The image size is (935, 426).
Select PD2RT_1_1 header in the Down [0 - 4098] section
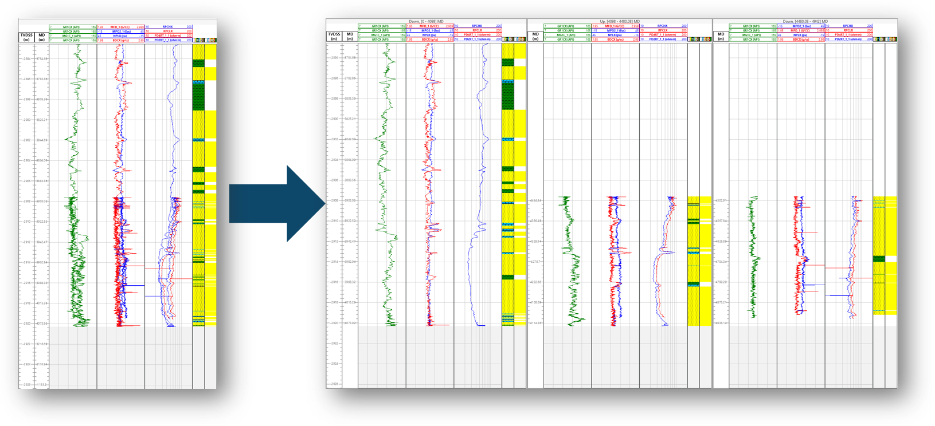tap(478, 40)
